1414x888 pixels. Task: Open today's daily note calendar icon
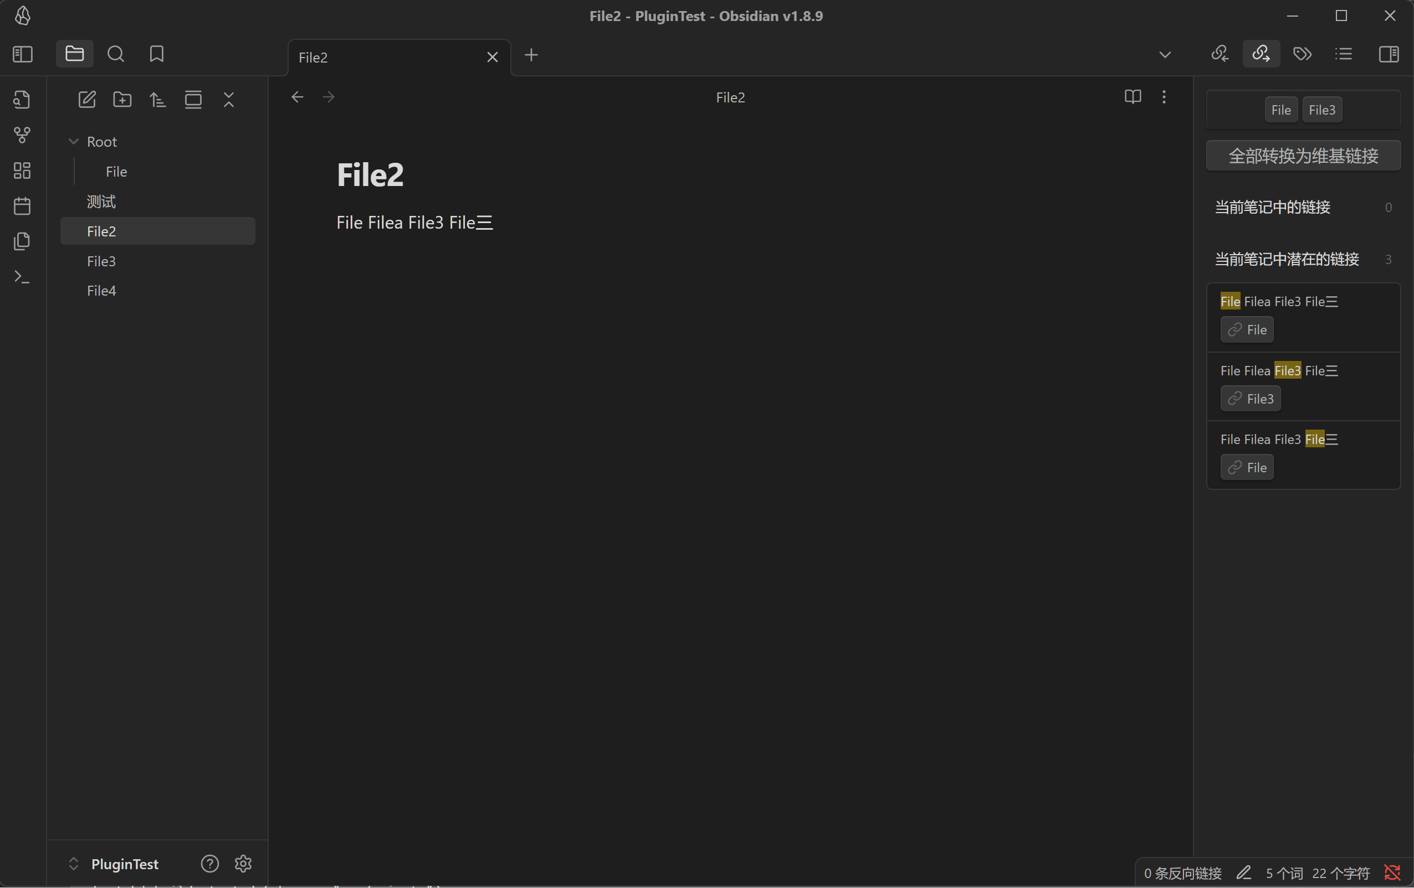click(x=22, y=205)
